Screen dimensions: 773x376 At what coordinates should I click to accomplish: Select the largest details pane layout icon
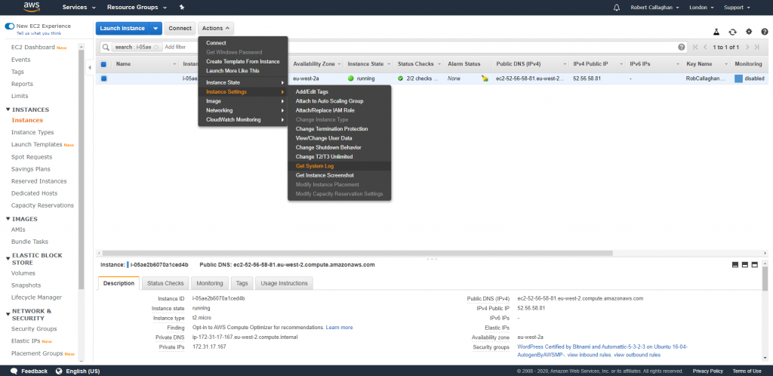(754, 264)
